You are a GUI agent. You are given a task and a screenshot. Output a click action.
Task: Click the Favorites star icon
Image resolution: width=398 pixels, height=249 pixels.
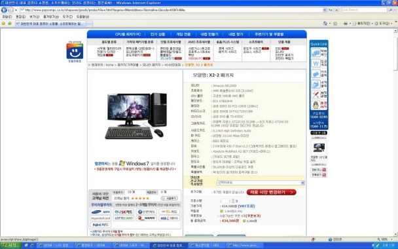click(3, 24)
